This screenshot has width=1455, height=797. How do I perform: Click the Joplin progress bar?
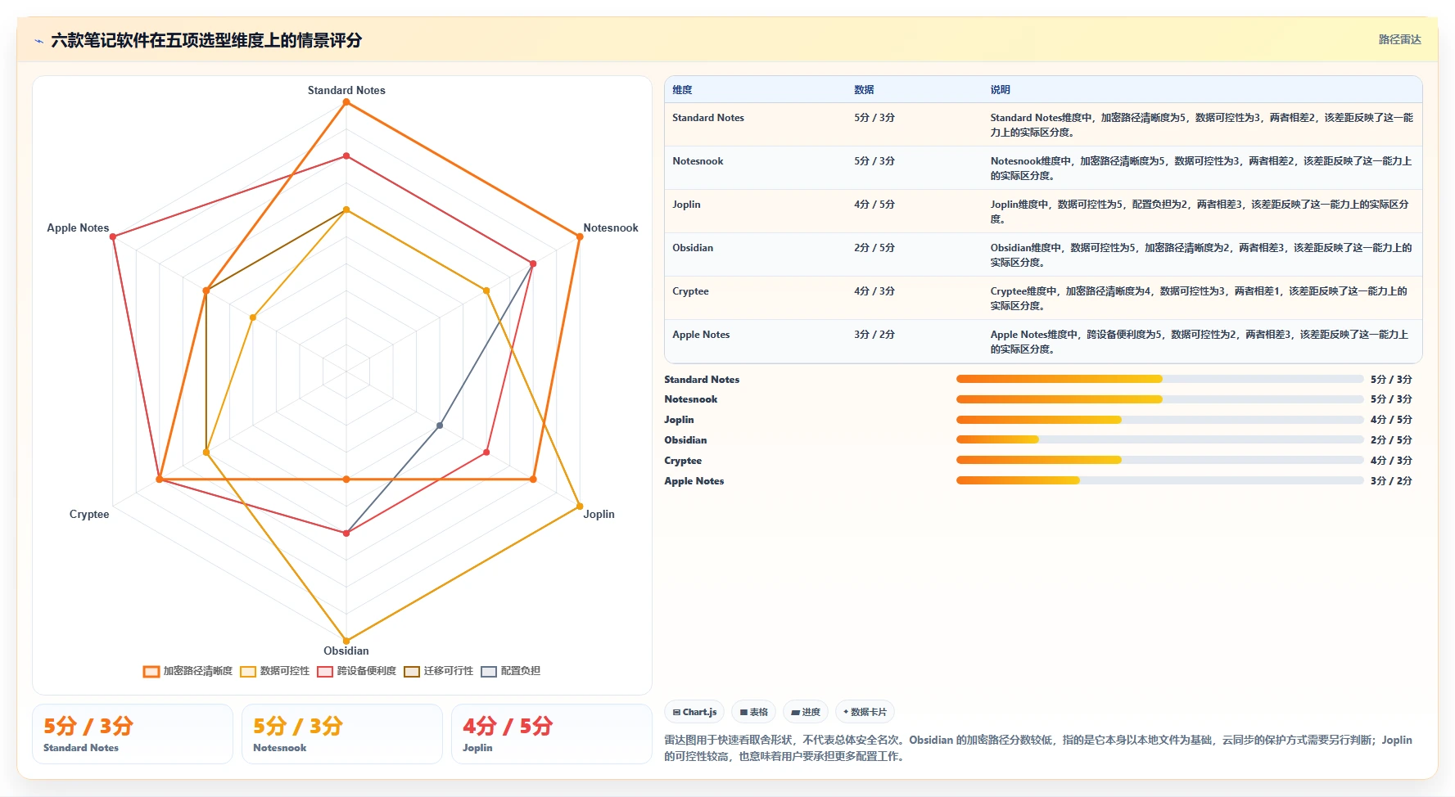pyautogui.click(x=1159, y=420)
